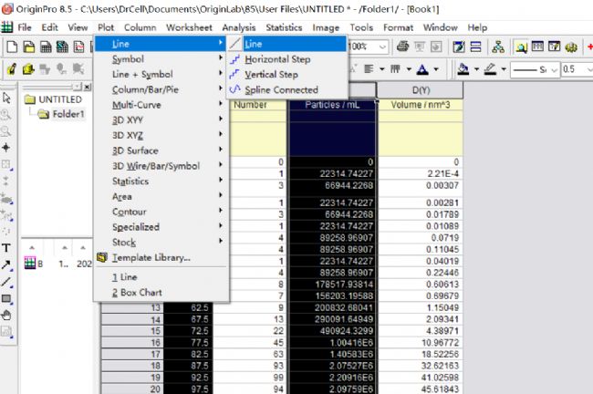Click the D(Y) column header

421,89
